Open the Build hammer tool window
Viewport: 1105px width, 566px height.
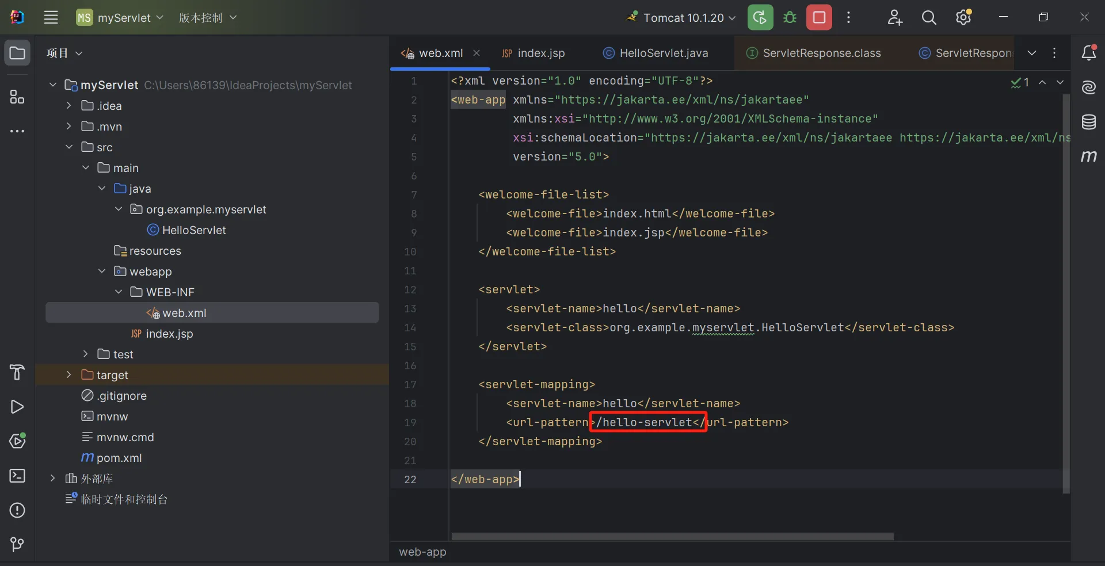point(17,373)
